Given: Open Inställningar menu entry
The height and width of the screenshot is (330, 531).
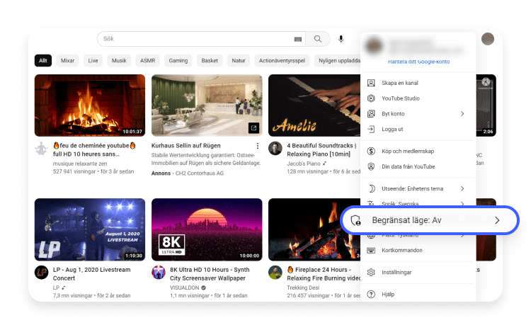Looking at the screenshot, I should pyautogui.click(x=418, y=273).
